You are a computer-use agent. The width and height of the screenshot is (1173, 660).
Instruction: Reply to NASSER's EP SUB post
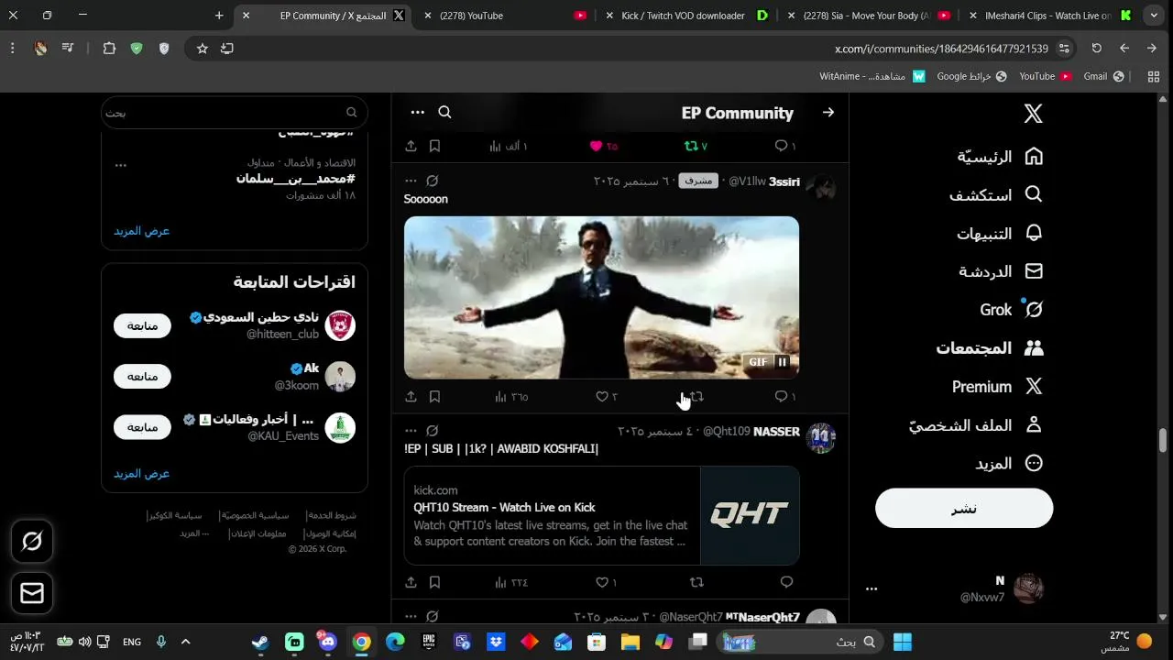tap(786, 582)
